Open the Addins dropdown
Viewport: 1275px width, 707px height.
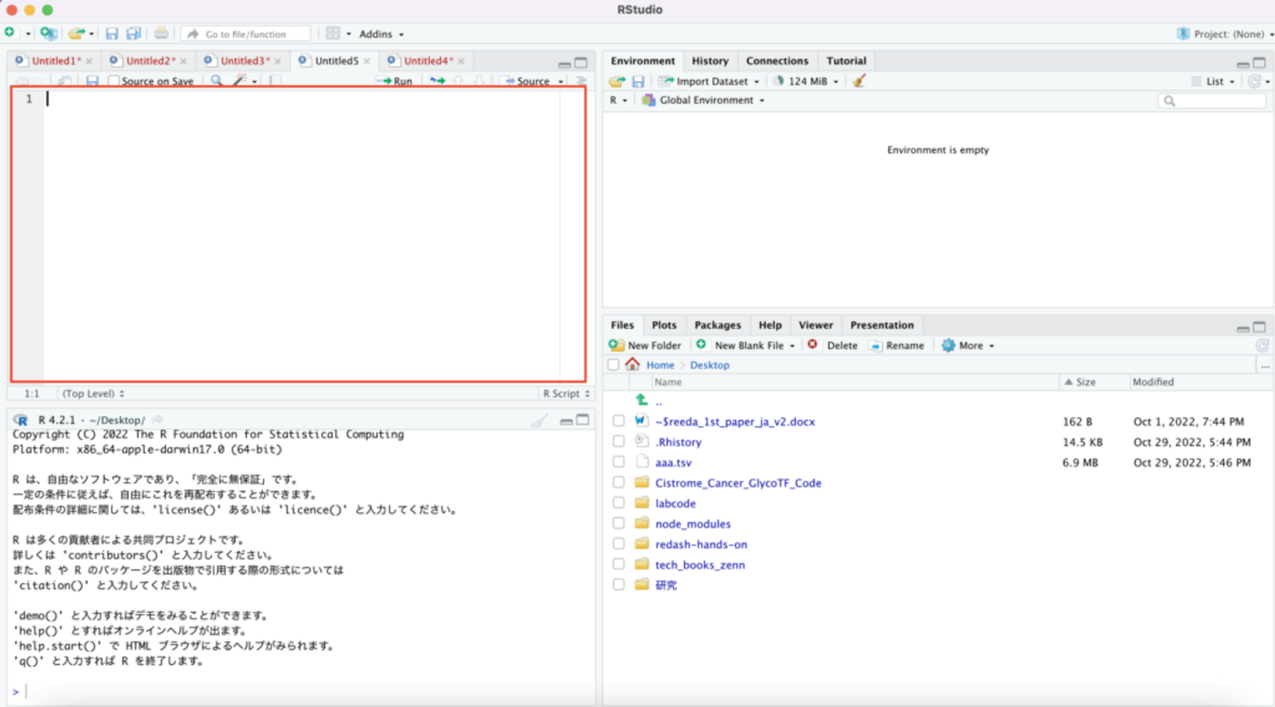point(382,34)
